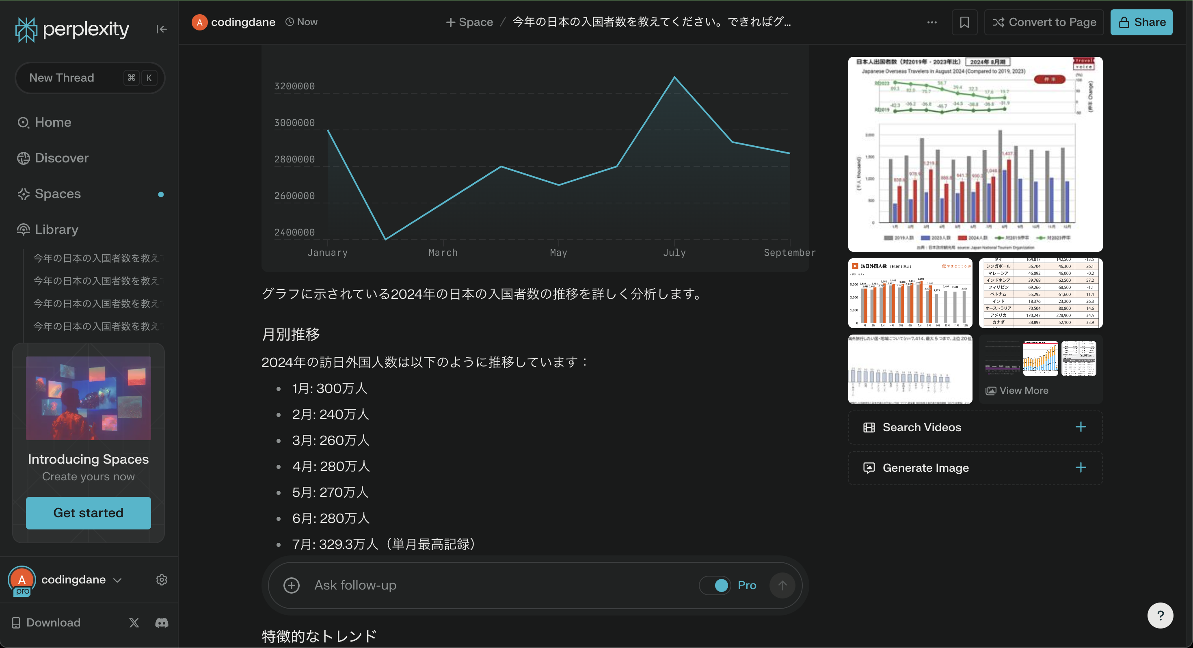The width and height of the screenshot is (1193, 648).
Task: Open Perplexity's Discord community
Action: pos(161,622)
